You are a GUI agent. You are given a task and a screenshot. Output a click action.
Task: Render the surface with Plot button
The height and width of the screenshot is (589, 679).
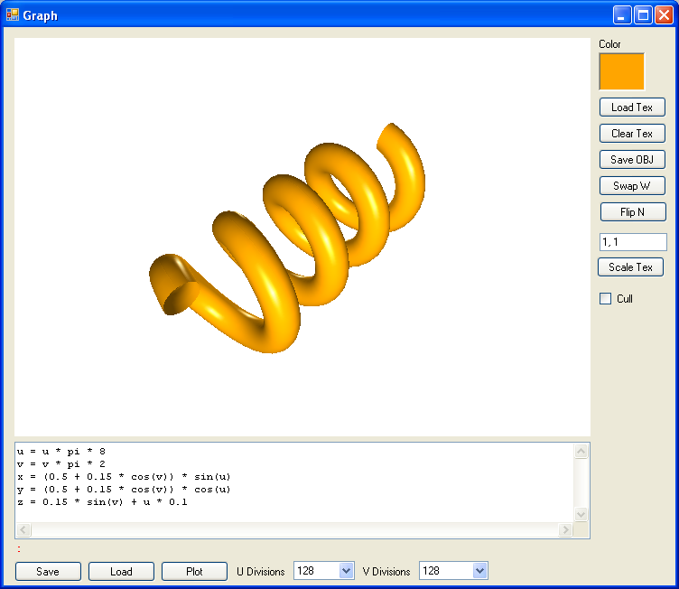[x=194, y=571]
